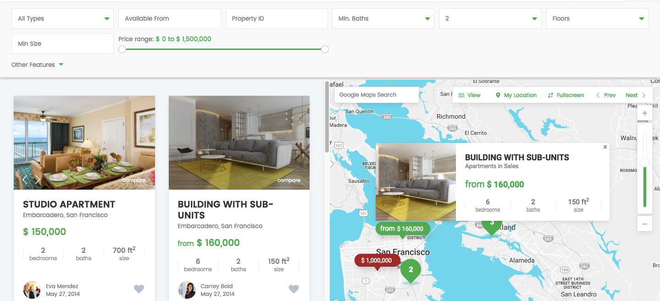Zoom in the map with plus button
This screenshot has width=660, height=301.
coord(644,113)
